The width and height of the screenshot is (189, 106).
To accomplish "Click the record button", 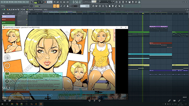I will pyautogui.click(x=45, y=2).
